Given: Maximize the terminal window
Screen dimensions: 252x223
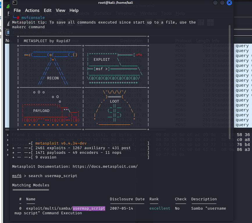Looking at the screenshot, I should tap(222, 3).
